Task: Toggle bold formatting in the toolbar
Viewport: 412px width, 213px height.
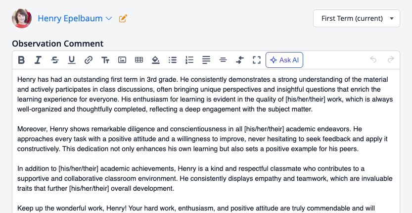Action: pos(21,60)
